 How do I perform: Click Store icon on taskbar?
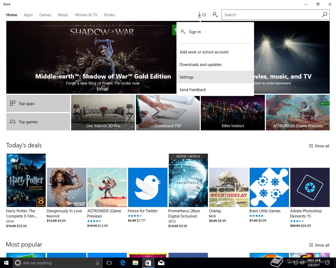coord(148,263)
